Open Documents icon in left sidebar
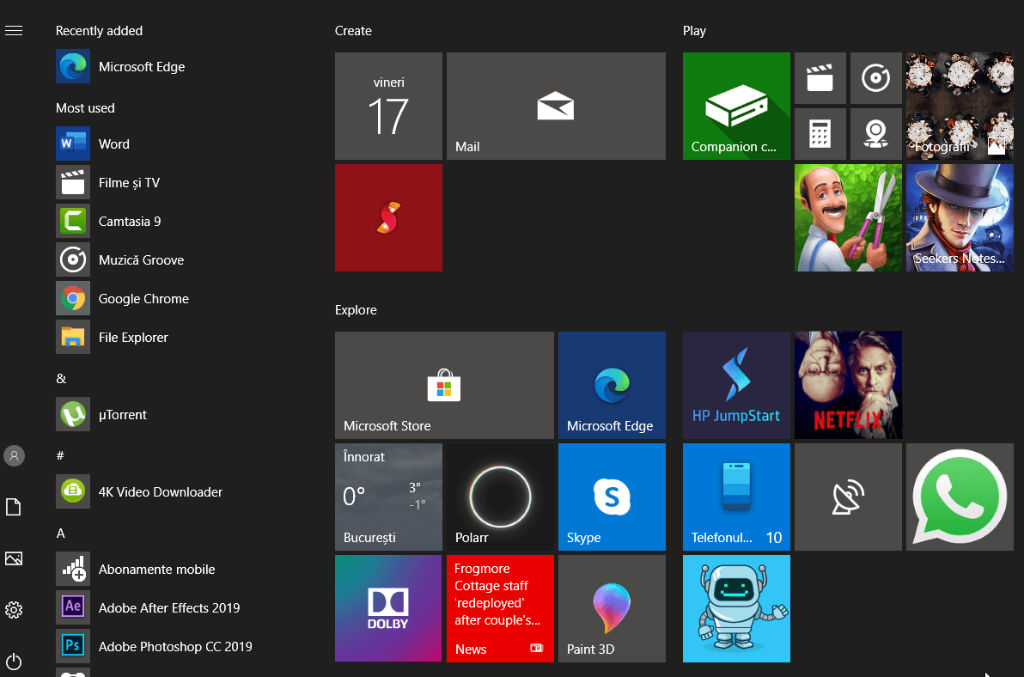This screenshot has height=677, width=1024. tap(14, 507)
